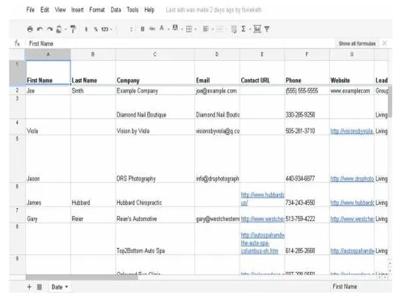Format as currency with the dollar icon
Viewport: 399px width, 300px height.
86,29
